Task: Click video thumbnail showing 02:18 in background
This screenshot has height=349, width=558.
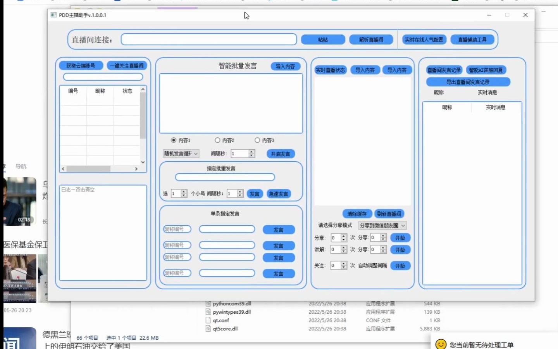Action: point(20,201)
